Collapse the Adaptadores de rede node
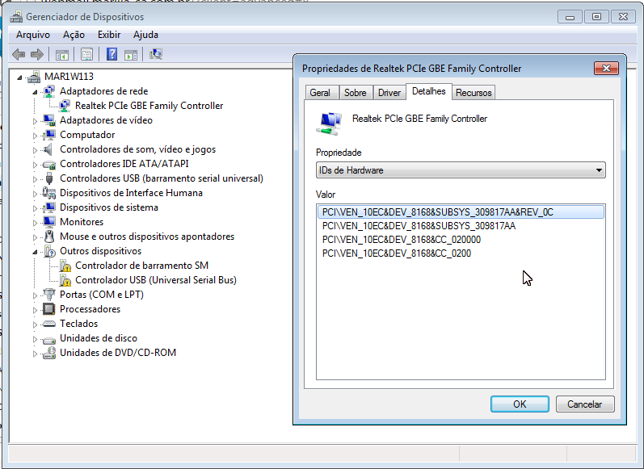Image resolution: width=644 pixels, height=469 pixels. pyautogui.click(x=35, y=92)
